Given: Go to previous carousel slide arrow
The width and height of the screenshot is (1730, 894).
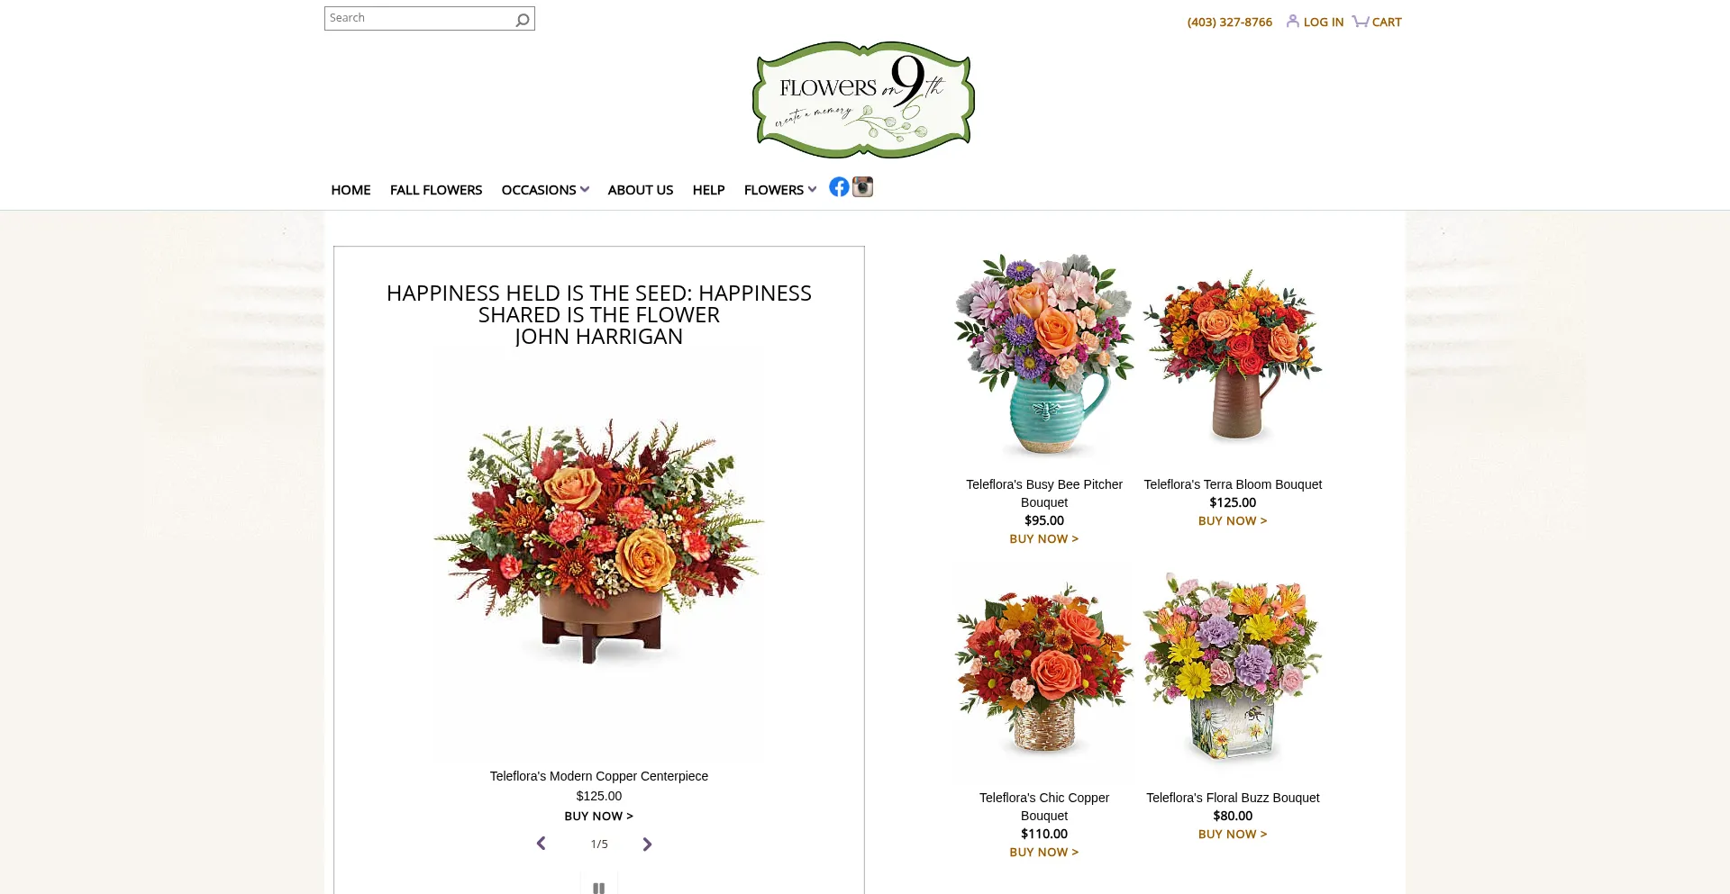Looking at the screenshot, I should (x=541, y=844).
